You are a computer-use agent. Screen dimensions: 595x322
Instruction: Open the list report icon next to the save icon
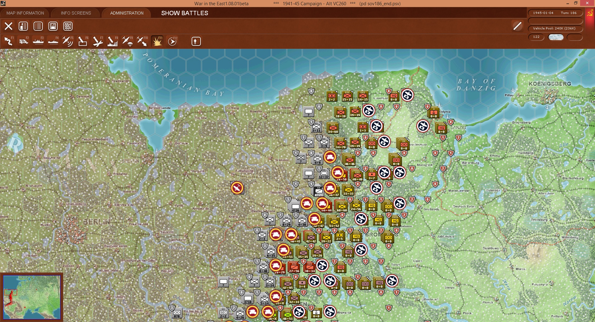[38, 26]
